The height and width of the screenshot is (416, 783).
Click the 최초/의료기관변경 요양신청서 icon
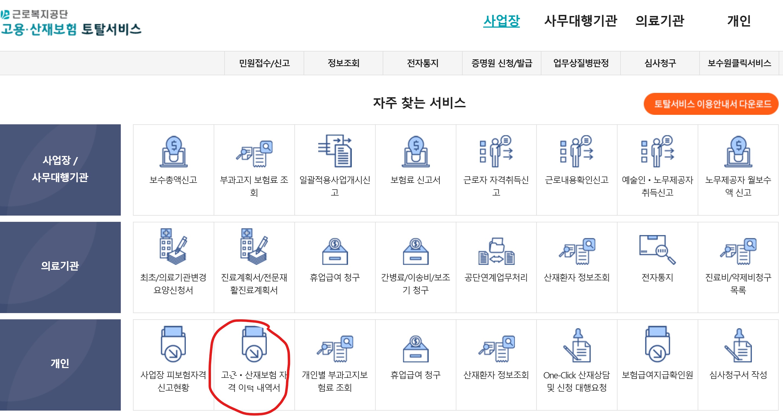174,246
